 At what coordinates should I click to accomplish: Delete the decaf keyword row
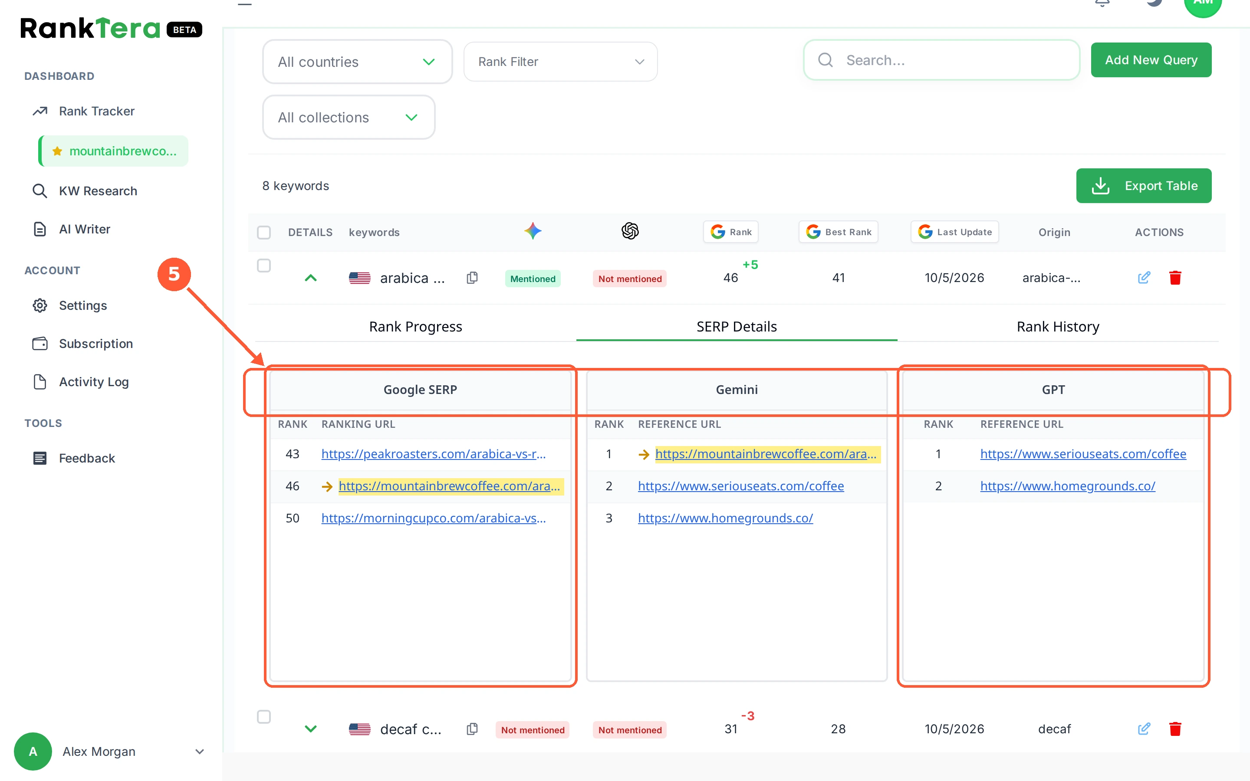coord(1175,729)
